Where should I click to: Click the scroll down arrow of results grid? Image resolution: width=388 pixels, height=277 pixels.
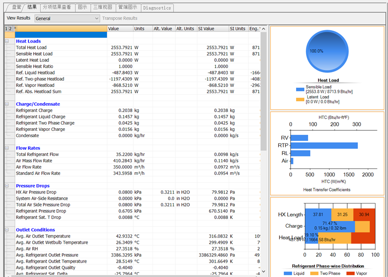click(x=264, y=271)
